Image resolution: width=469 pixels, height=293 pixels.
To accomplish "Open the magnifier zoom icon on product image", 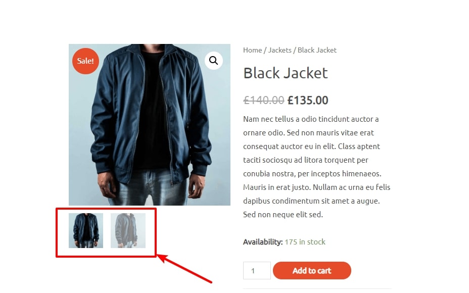I will [214, 61].
